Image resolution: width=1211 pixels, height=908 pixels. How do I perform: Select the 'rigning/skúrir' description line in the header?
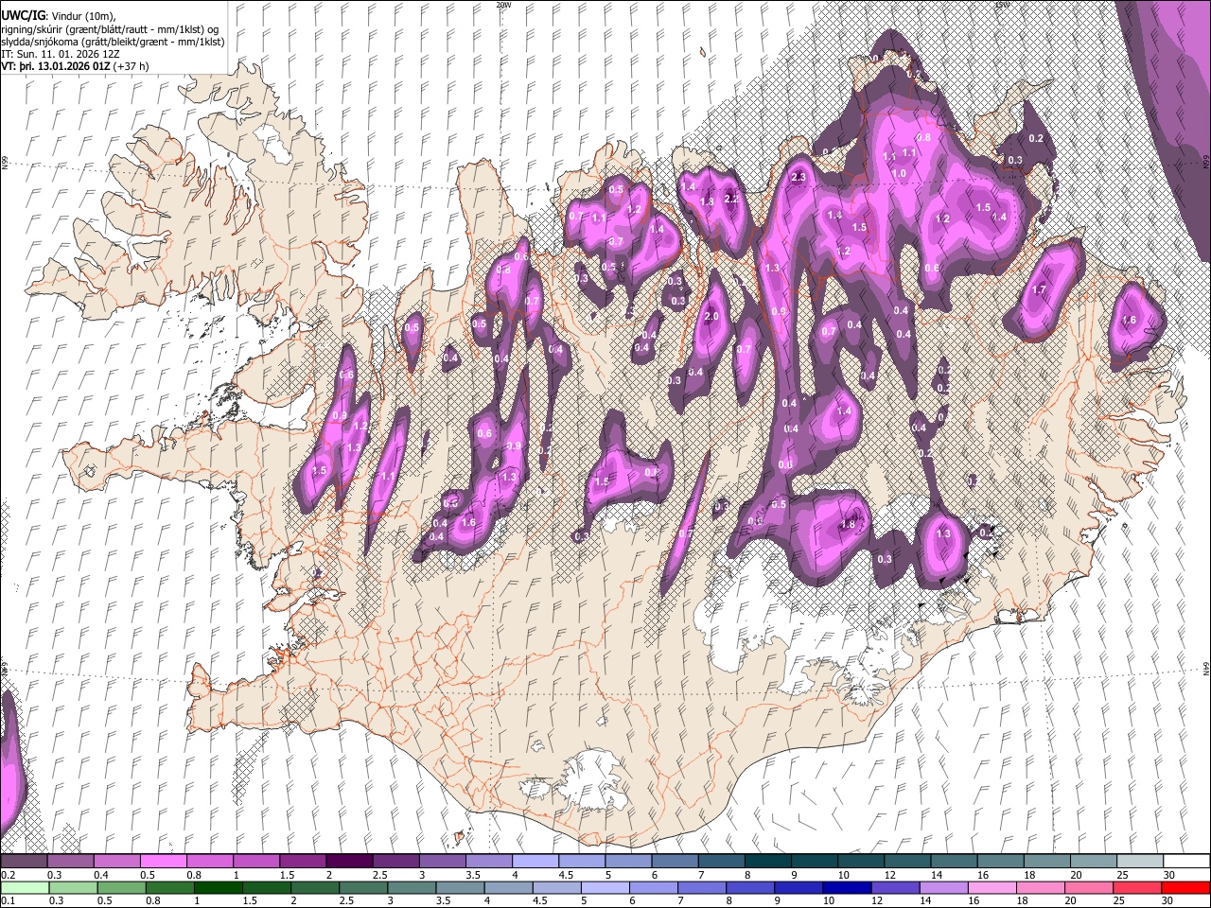pyautogui.click(x=110, y=29)
